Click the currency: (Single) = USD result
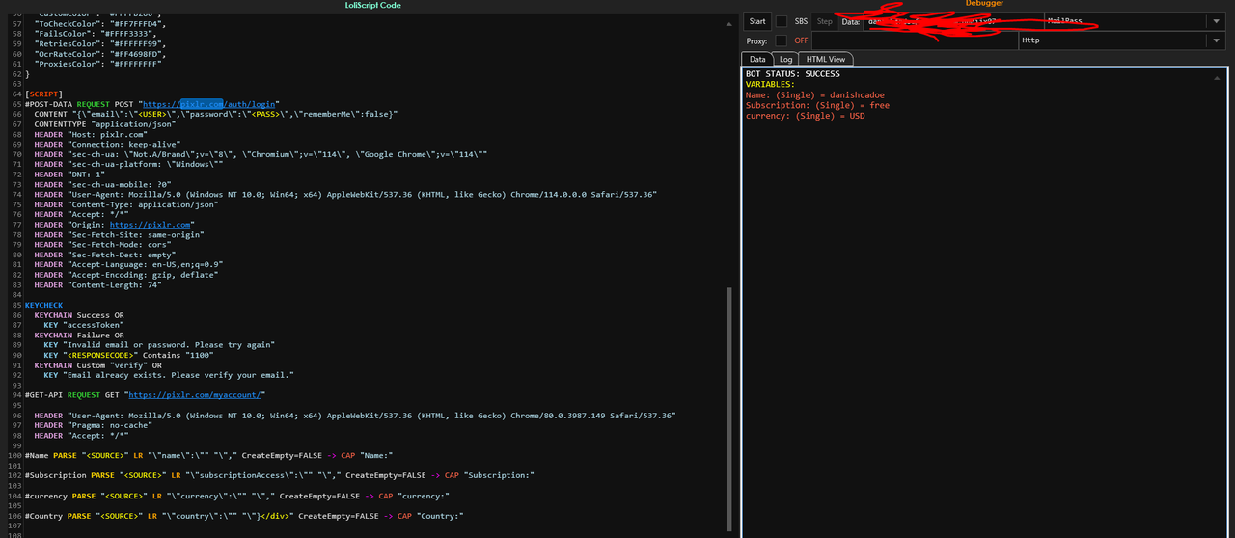 point(806,116)
